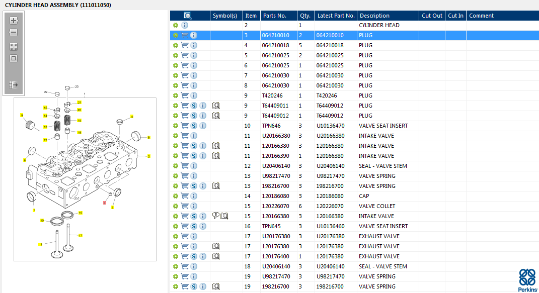
Task: Select callout 9 on the diagram
Action: [22, 115]
